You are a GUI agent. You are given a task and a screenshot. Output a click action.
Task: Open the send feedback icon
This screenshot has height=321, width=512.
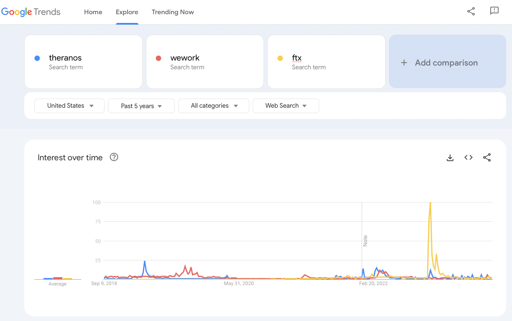pos(494,11)
